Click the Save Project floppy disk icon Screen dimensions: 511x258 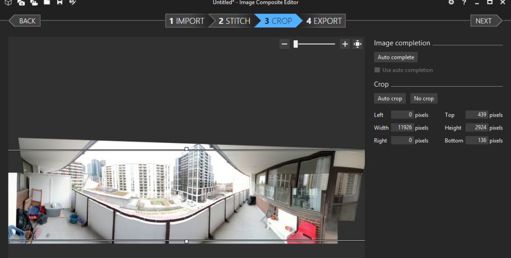(x=59, y=2)
